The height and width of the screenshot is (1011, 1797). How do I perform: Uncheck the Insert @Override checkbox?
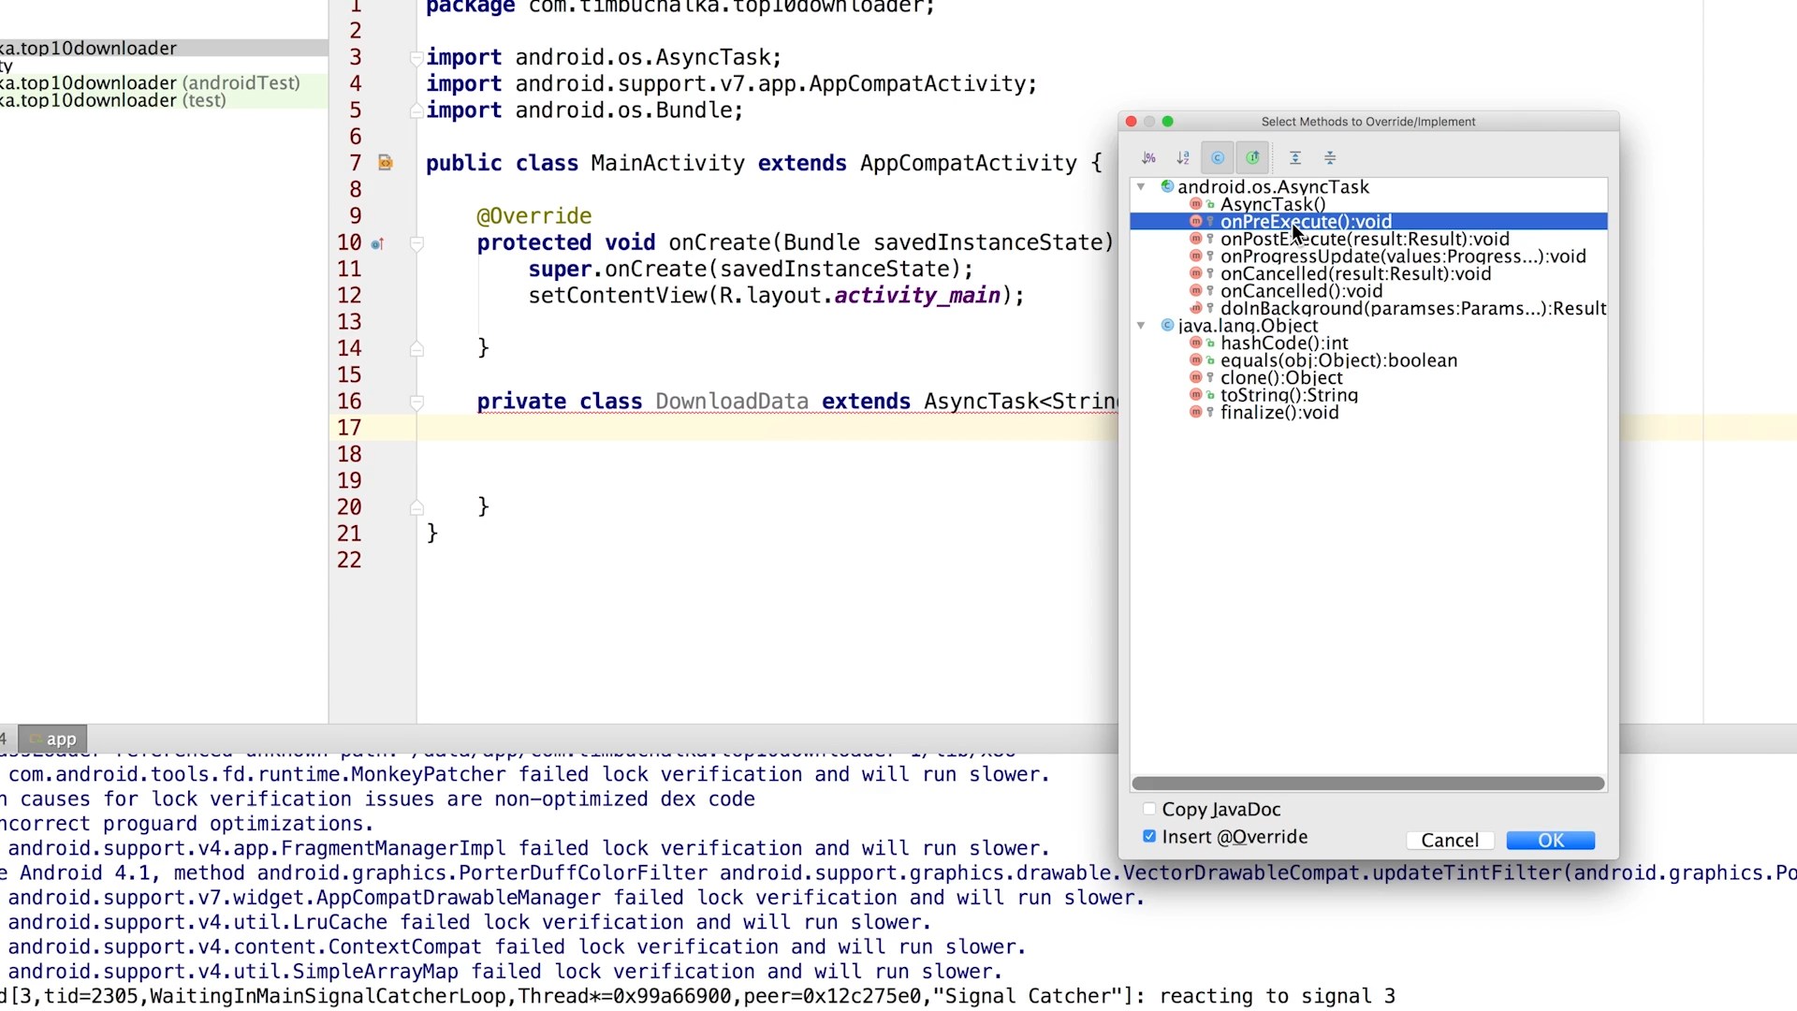[1149, 837]
